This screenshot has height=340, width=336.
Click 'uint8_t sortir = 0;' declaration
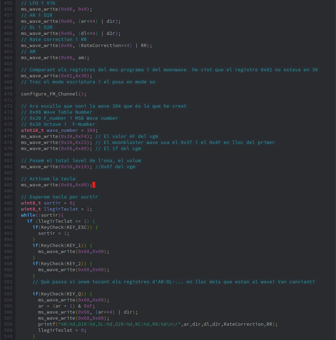pos(48,204)
